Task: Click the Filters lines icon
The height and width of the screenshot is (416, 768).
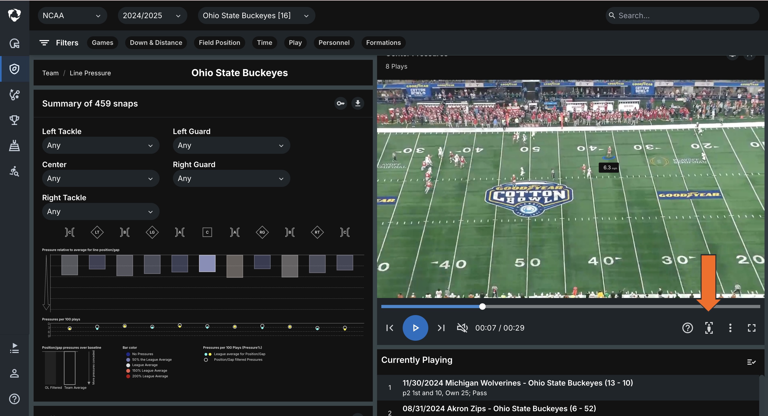Action: coord(44,43)
